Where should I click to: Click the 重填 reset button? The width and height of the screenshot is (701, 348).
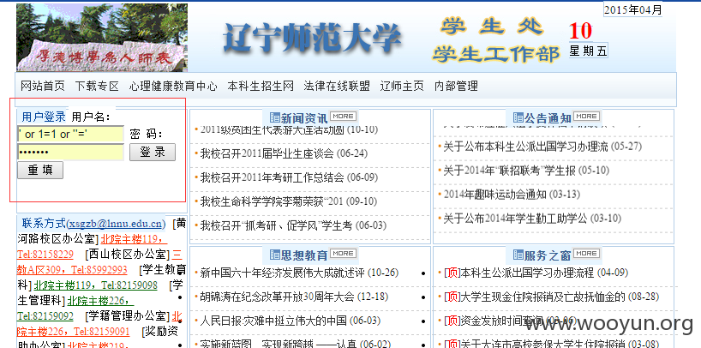coord(40,170)
